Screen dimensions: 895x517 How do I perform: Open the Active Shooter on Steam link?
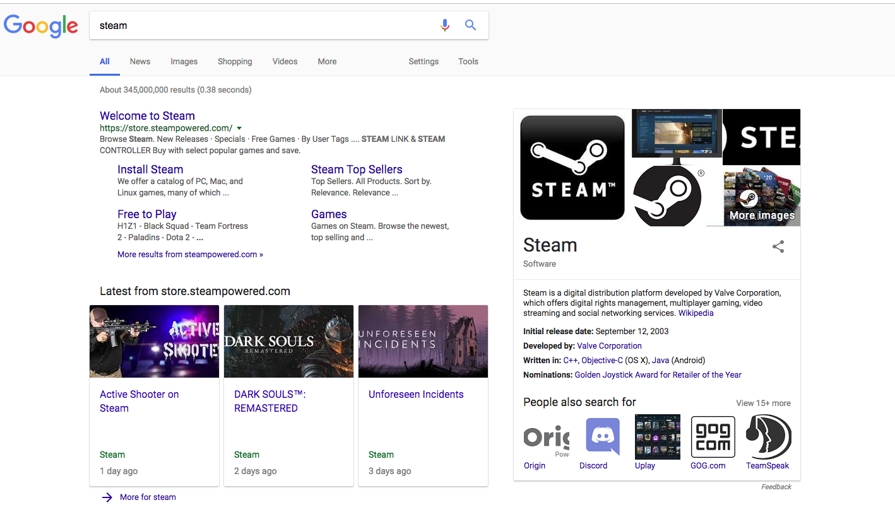click(139, 401)
